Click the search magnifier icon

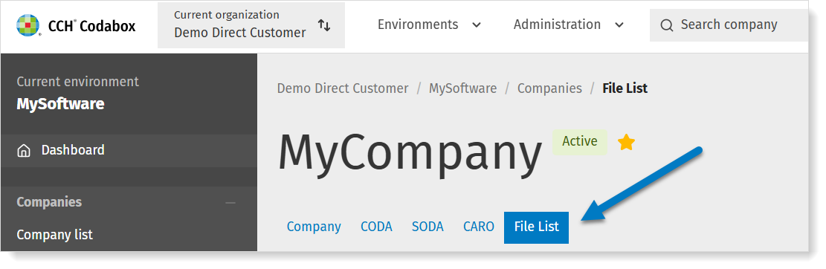(666, 25)
